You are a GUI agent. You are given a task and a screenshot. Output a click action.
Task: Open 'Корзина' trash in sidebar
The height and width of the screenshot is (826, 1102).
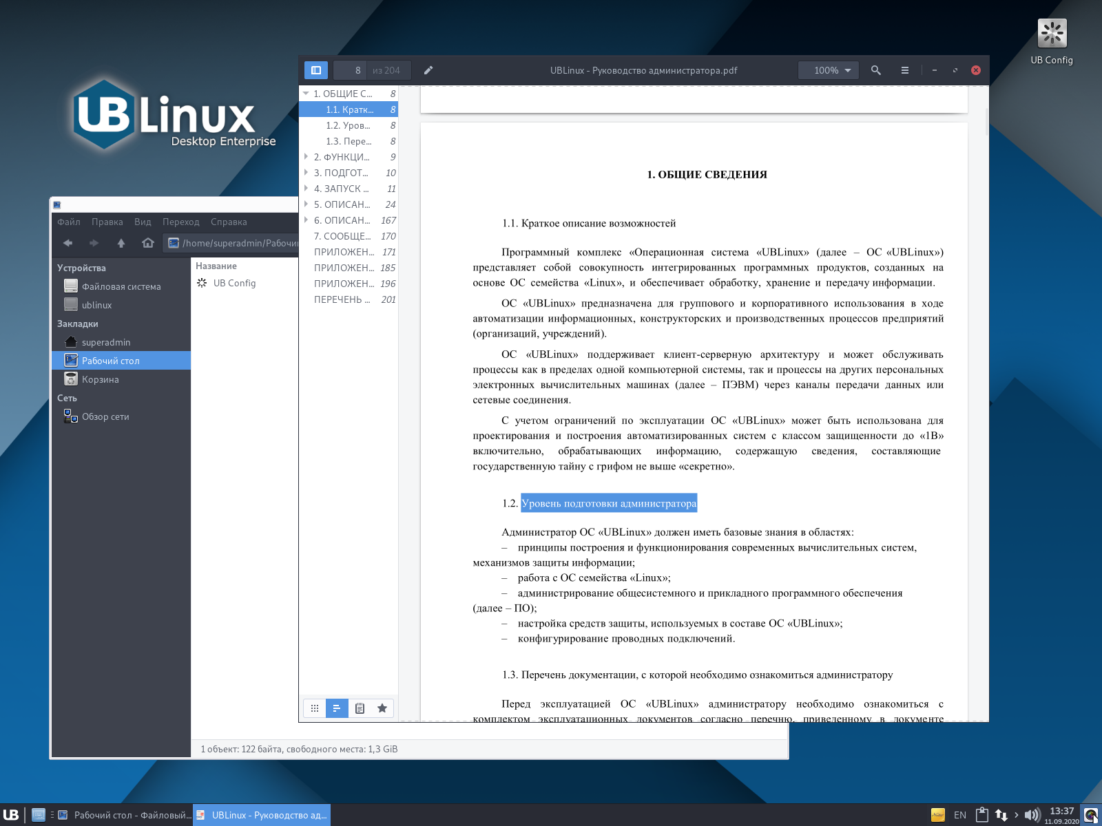(x=121, y=379)
